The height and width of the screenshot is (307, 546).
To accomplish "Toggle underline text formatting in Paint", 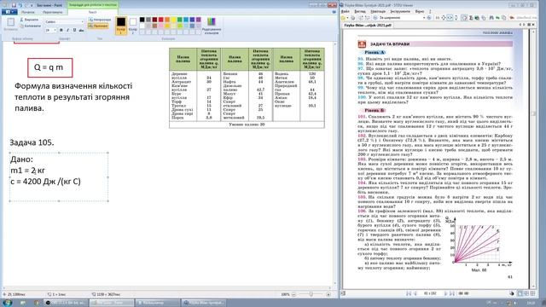I will (74, 31).
